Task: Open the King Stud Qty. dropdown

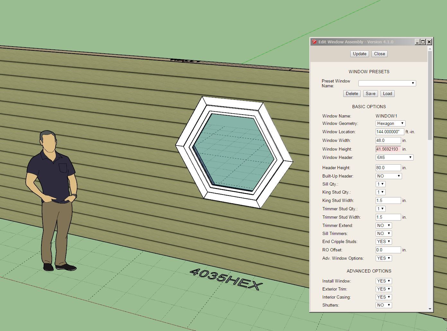Action: click(x=381, y=192)
